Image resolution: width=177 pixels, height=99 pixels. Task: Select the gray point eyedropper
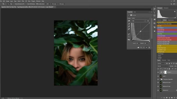point(129,26)
